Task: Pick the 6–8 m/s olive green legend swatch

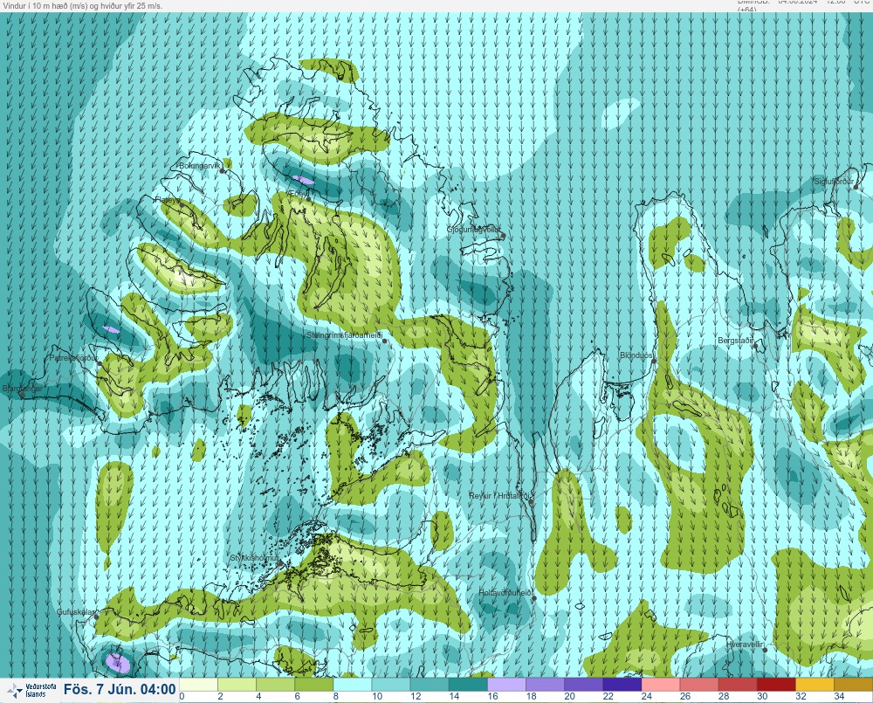Action: pos(314,684)
